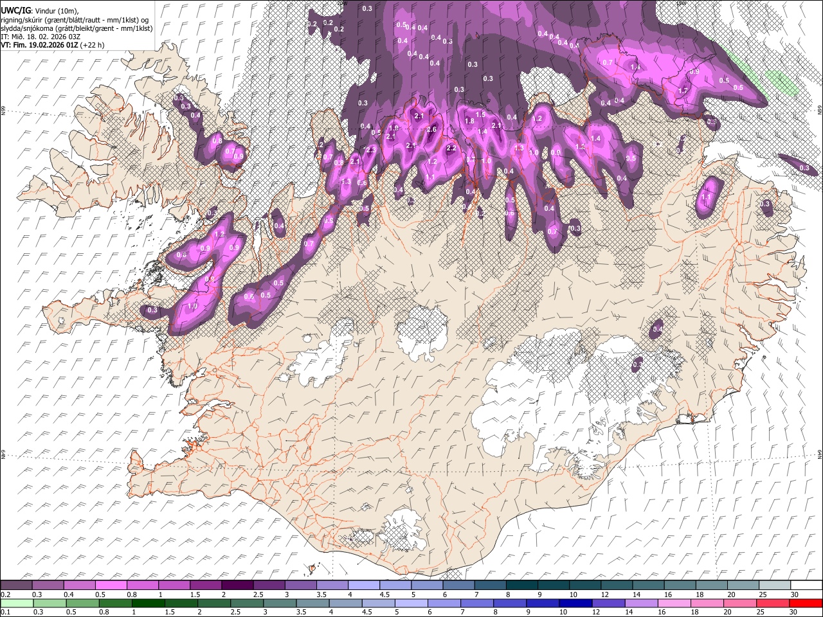Pick the darkest purple swatch between 2 and 2.5

click(237, 585)
